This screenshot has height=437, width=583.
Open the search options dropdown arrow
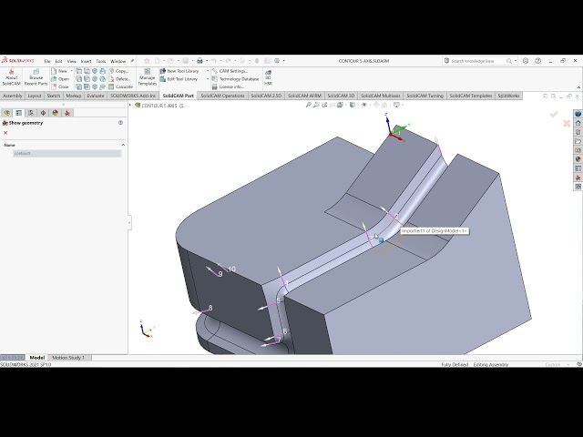point(516,61)
